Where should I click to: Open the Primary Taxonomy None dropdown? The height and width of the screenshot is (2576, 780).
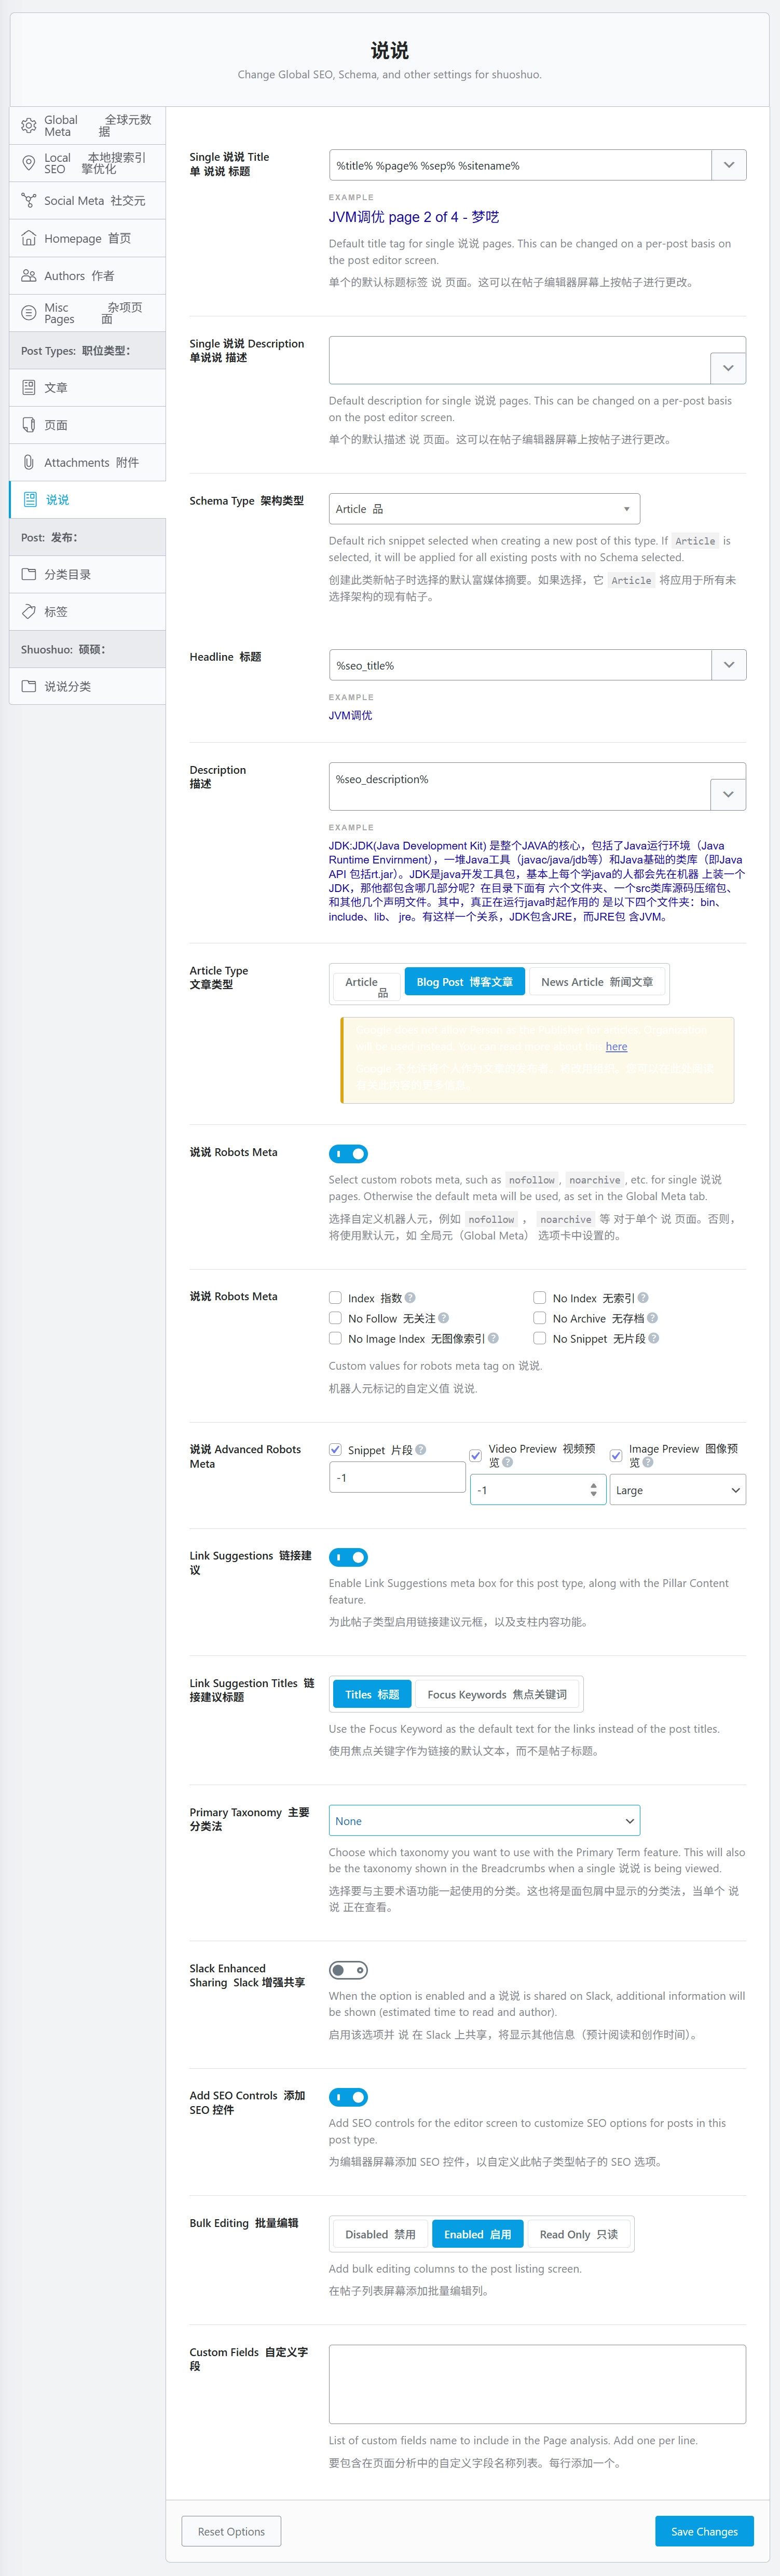click(x=485, y=1821)
